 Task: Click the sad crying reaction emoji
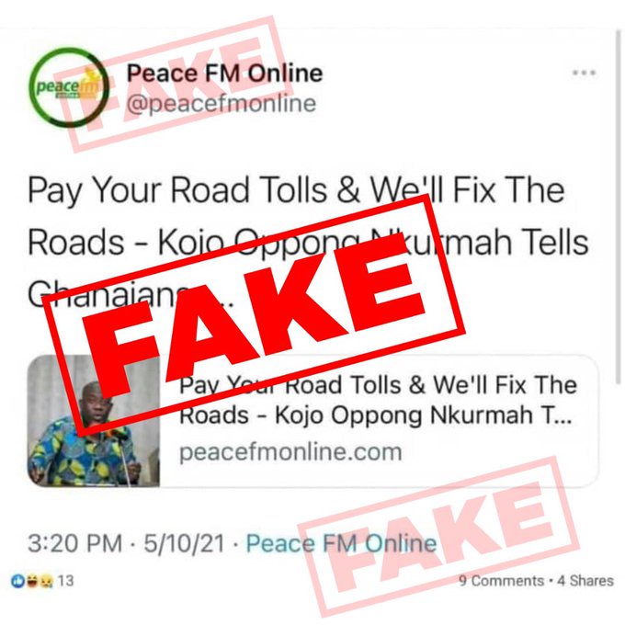(47, 581)
